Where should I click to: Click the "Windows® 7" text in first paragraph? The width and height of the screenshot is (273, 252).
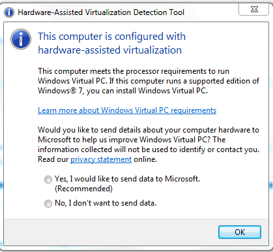[61, 91]
